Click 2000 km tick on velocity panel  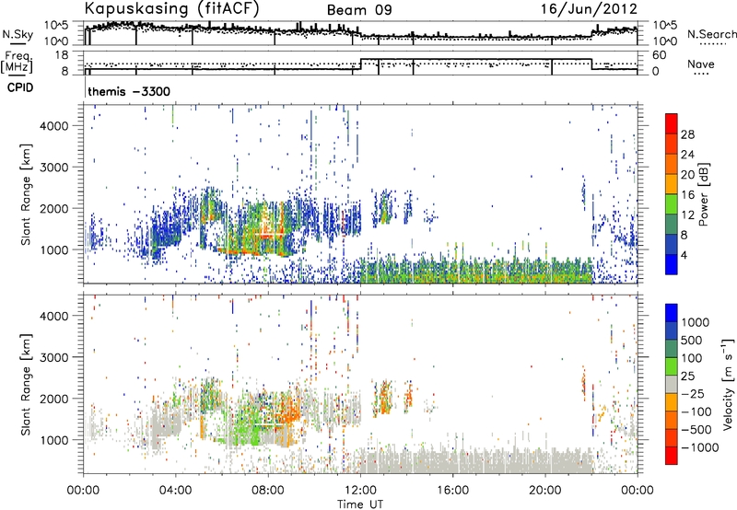[54, 399]
